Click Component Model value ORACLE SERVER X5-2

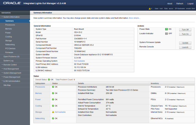[x=84, y=45]
